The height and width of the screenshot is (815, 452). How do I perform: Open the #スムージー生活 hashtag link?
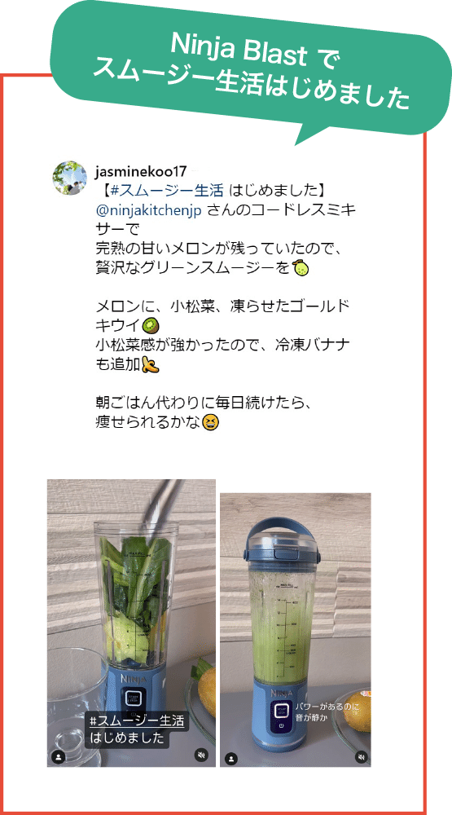167,191
